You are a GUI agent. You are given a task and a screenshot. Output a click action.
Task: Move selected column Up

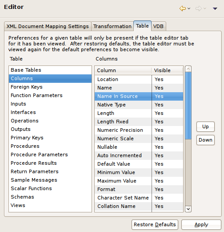click(205, 126)
